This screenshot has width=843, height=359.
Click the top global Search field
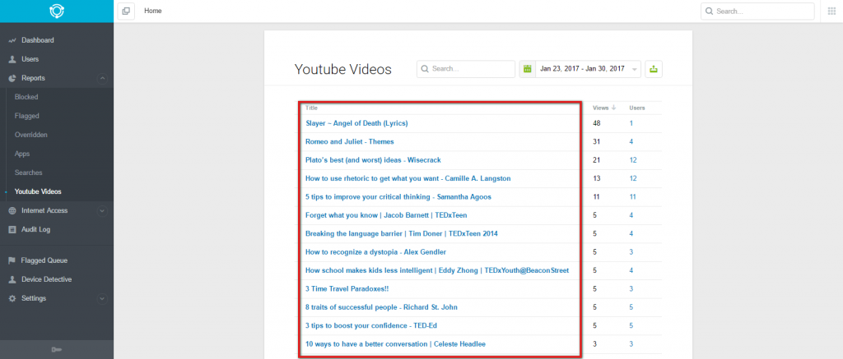[757, 12]
